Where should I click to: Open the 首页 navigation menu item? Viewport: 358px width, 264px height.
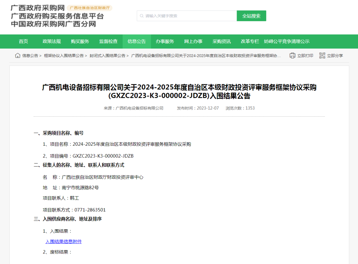[x=24, y=41]
